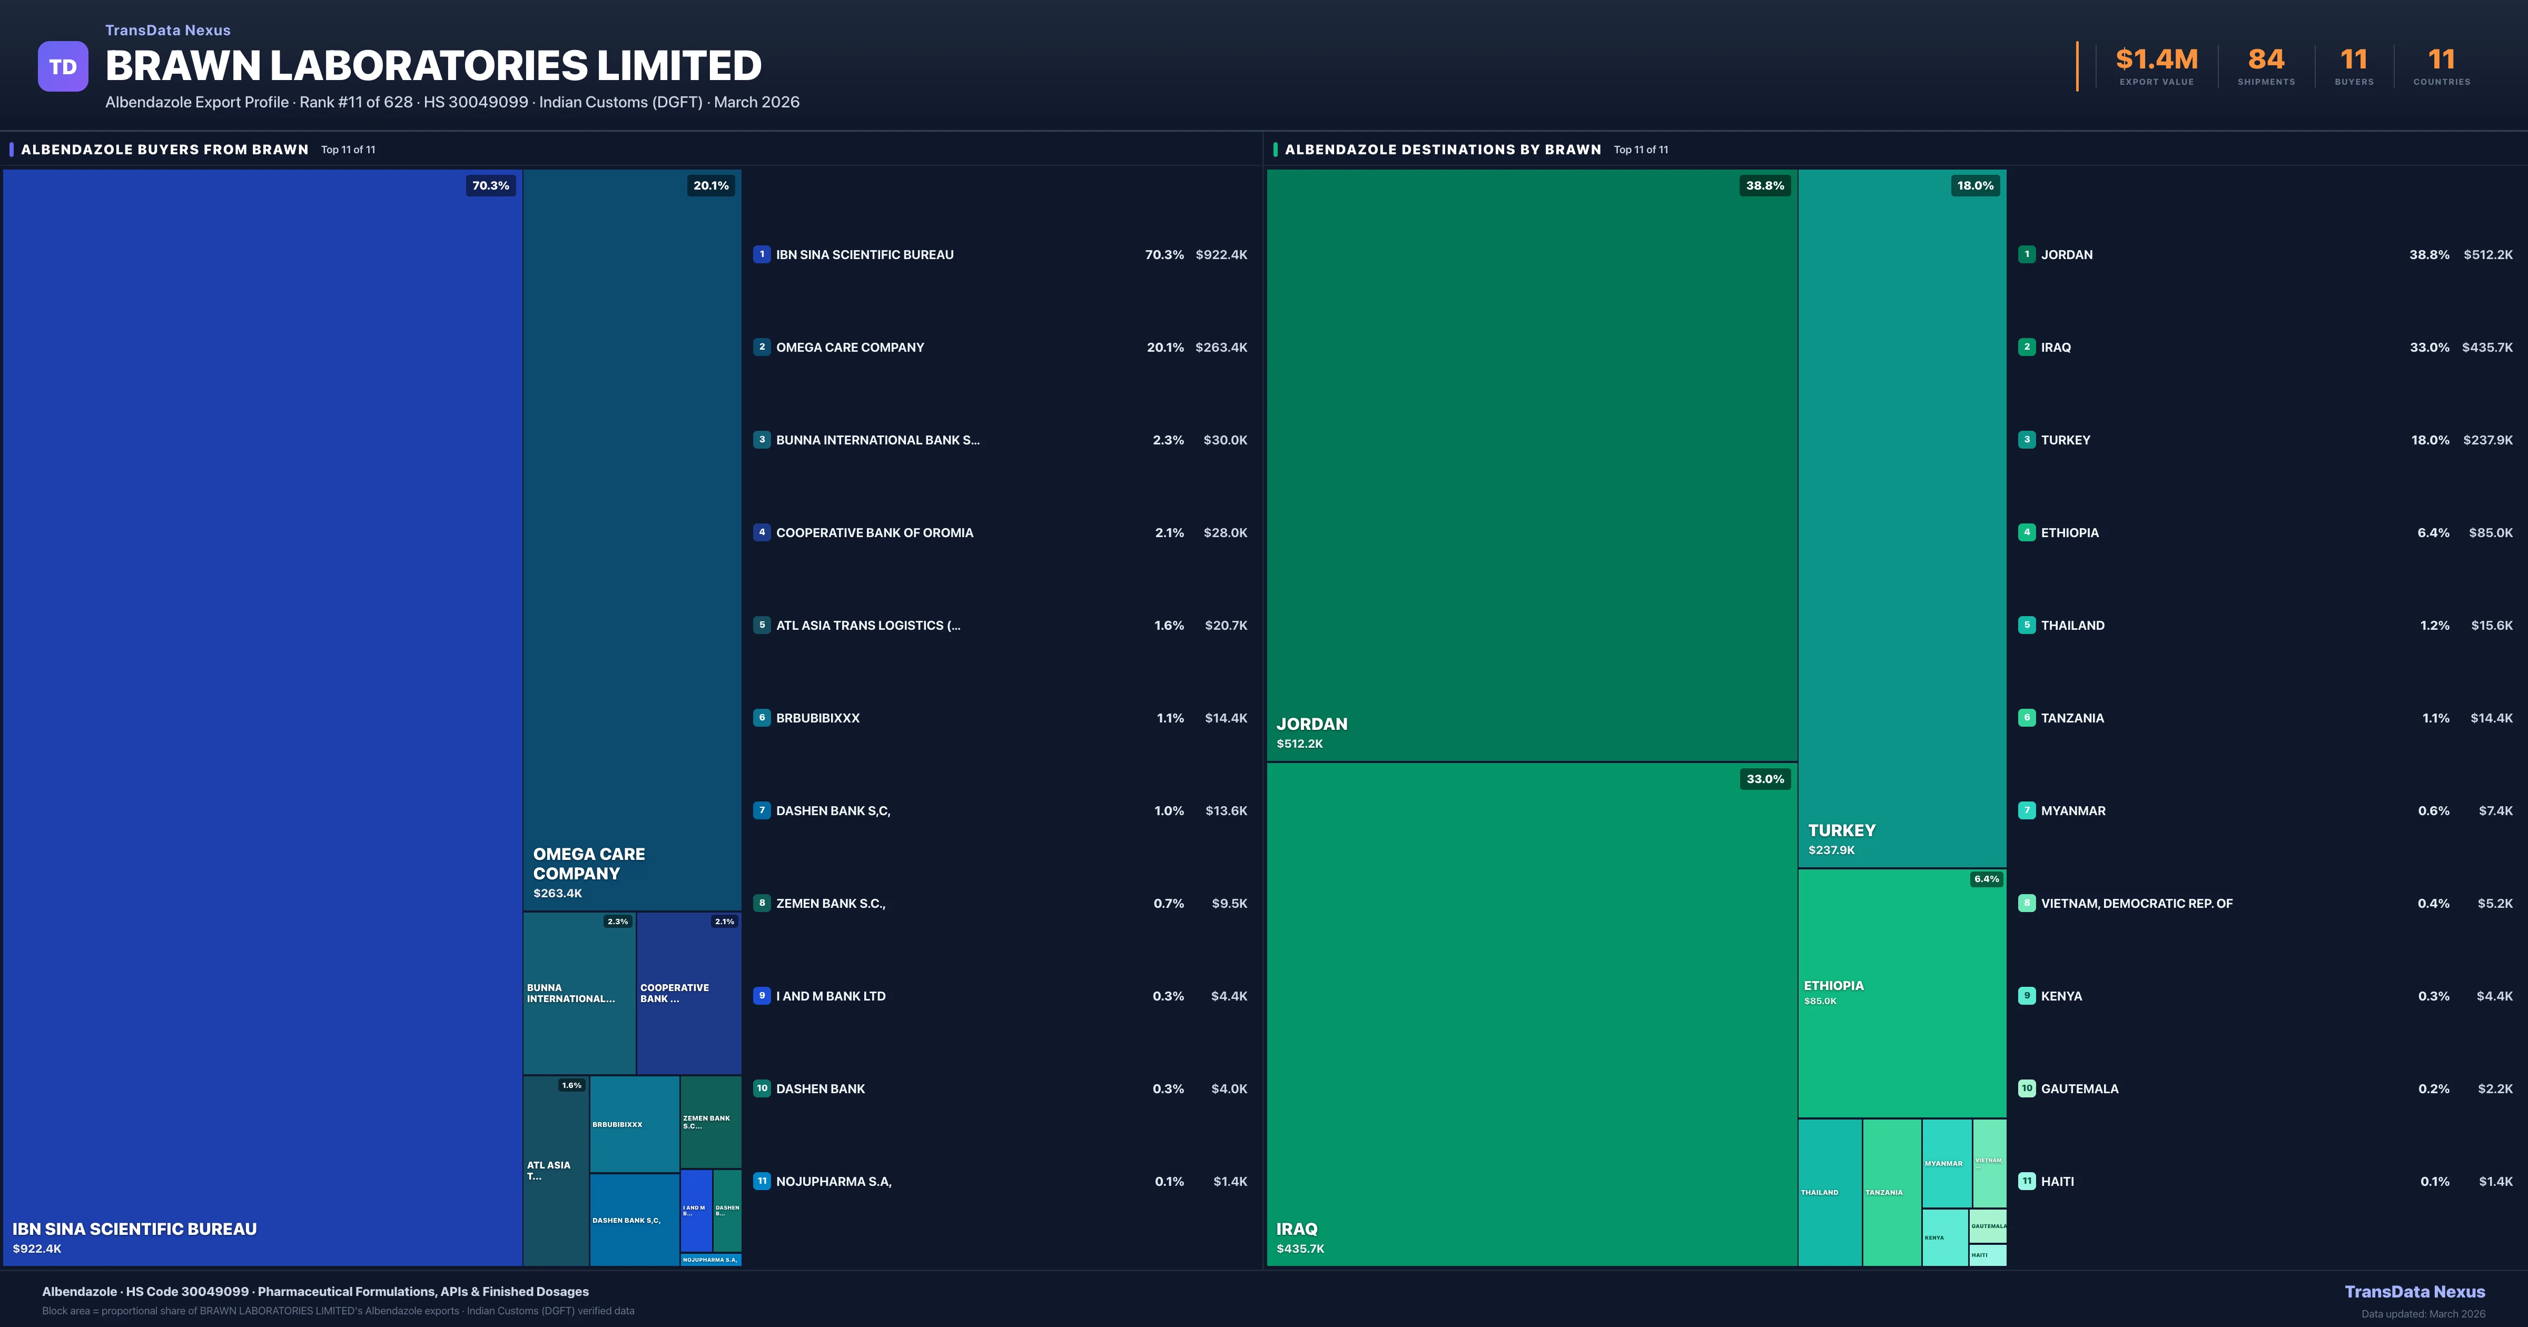Click the purple TD logo icon
Viewport: 2528px width, 1327px height.
[x=63, y=67]
